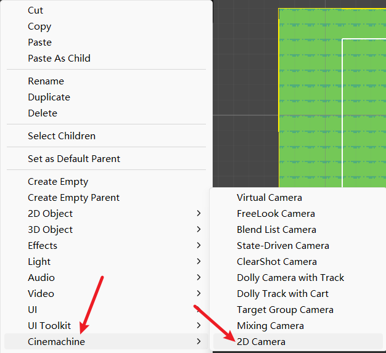Select Cut from the context menu
The image size is (386, 353).
[x=36, y=10]
